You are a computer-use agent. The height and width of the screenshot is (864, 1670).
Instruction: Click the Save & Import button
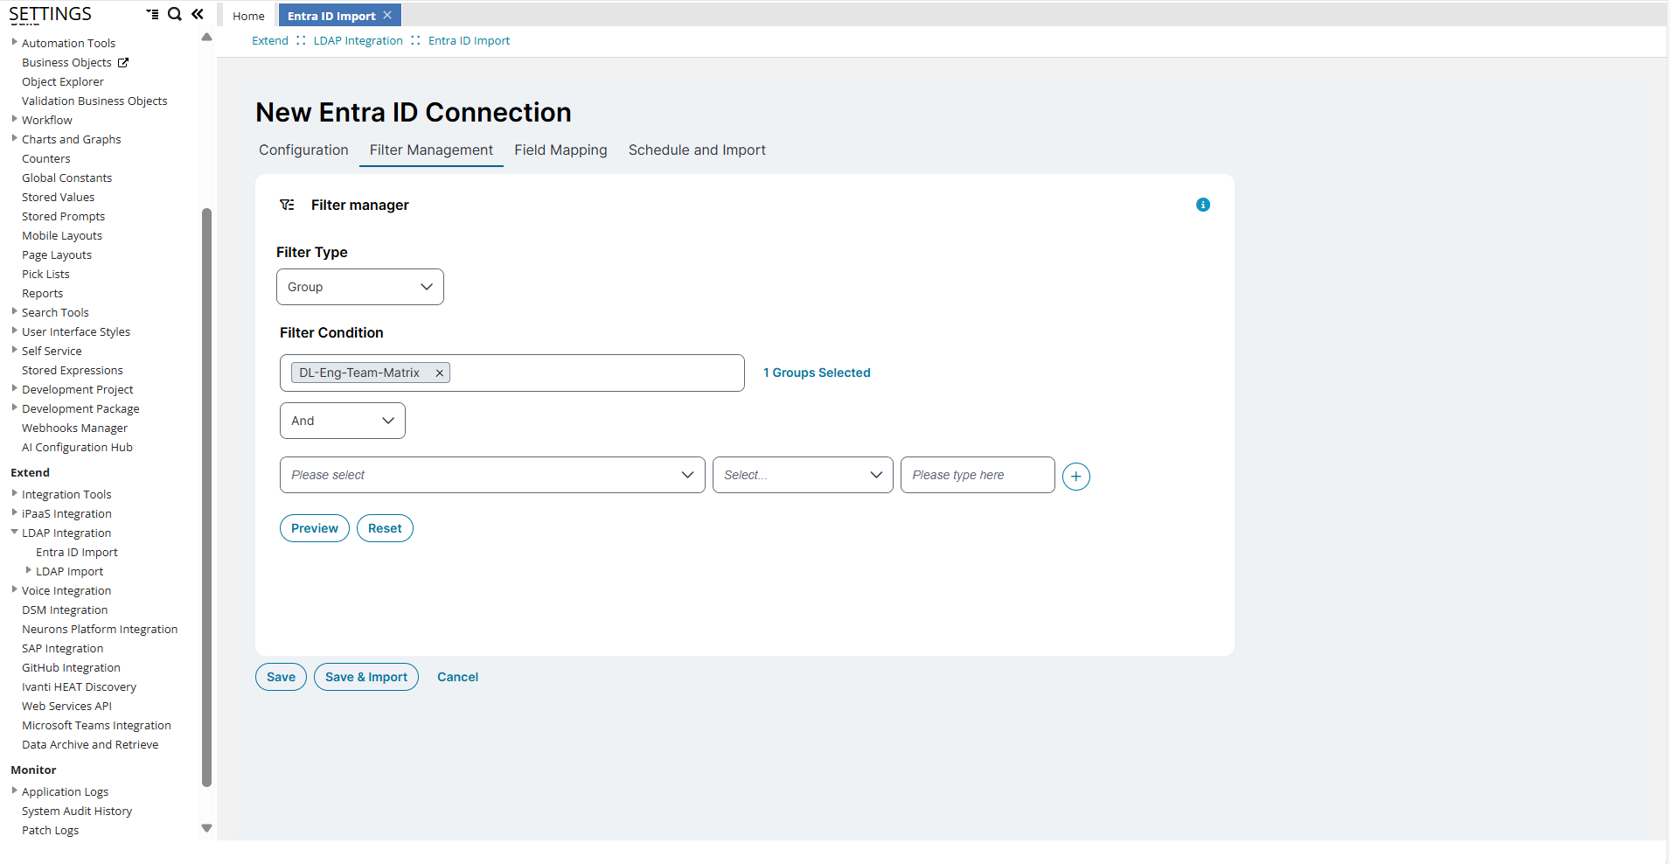(x=366, y=677)
